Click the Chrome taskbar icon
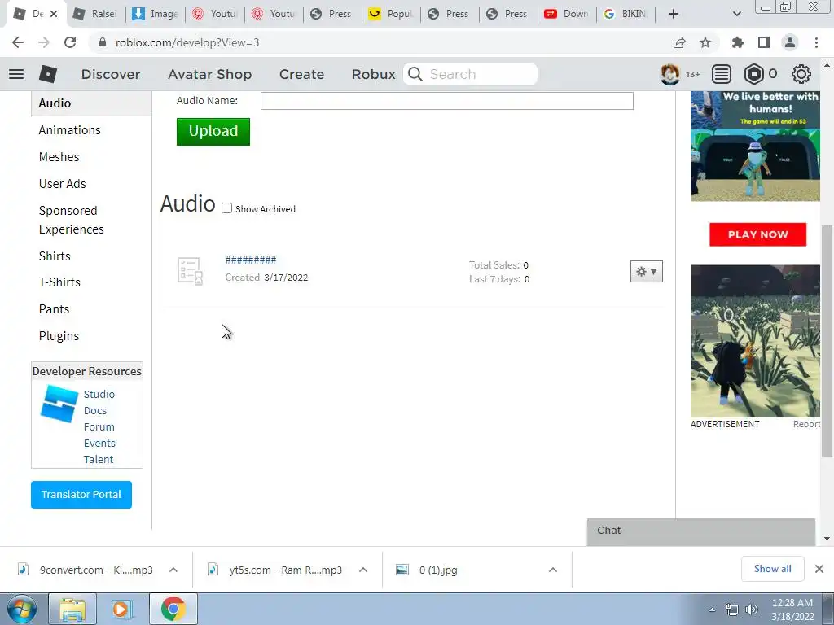834x625 pixels. click(173, 609)
